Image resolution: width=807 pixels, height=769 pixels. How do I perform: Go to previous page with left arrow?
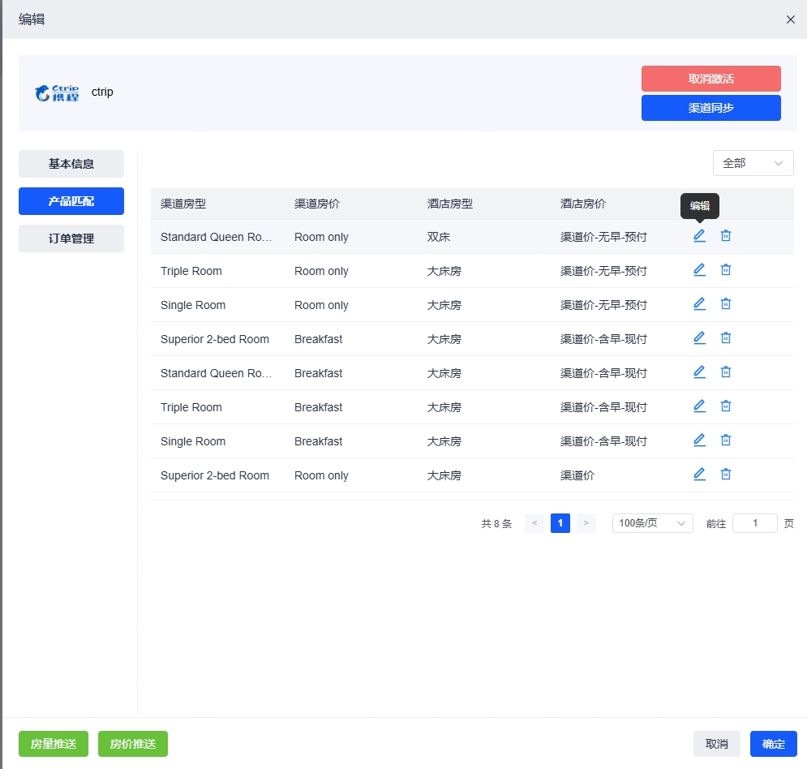534,523
